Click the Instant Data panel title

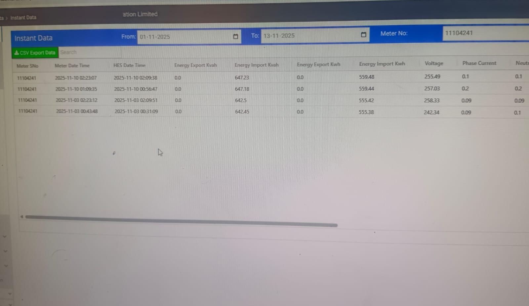pyautogui.click(x=33, y=38)
